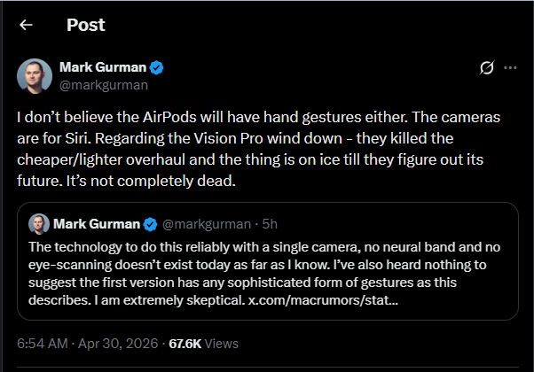Click the Apr 30, 2026 date

pyautogui.click(x=123, y=343)
